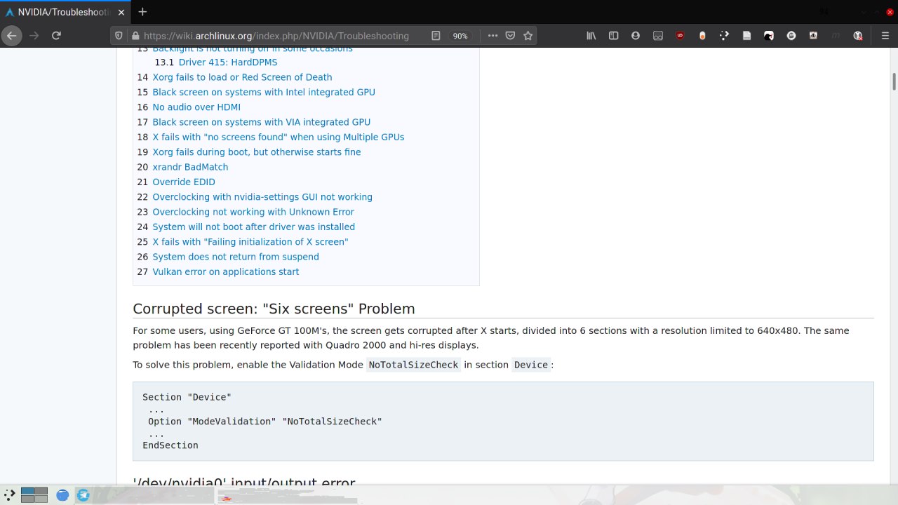Switch desktops using the pager widget

pyautogui.click(x=34, y=494)
